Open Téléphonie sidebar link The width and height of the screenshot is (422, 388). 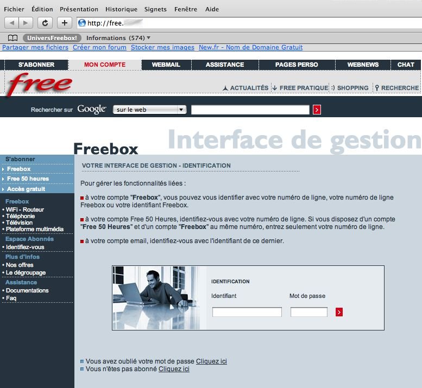point(21,216)
